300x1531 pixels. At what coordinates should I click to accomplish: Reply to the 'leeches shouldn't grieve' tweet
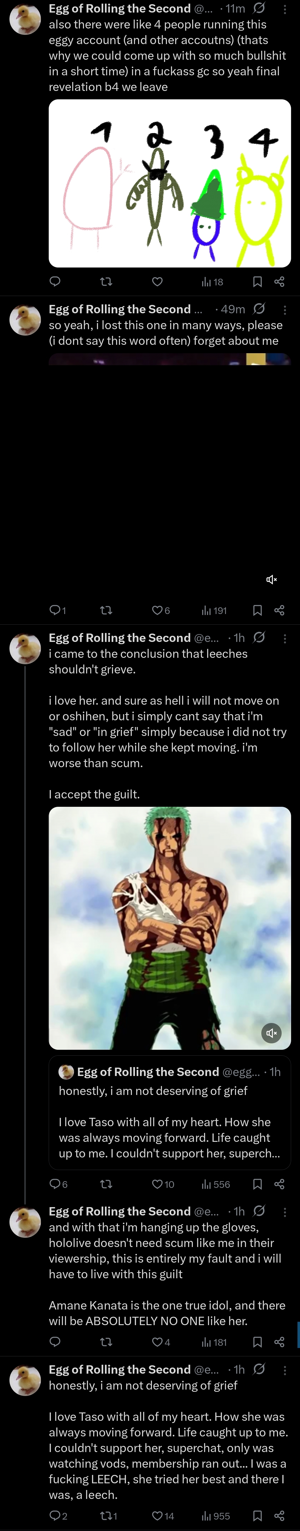pos(55,1185)
